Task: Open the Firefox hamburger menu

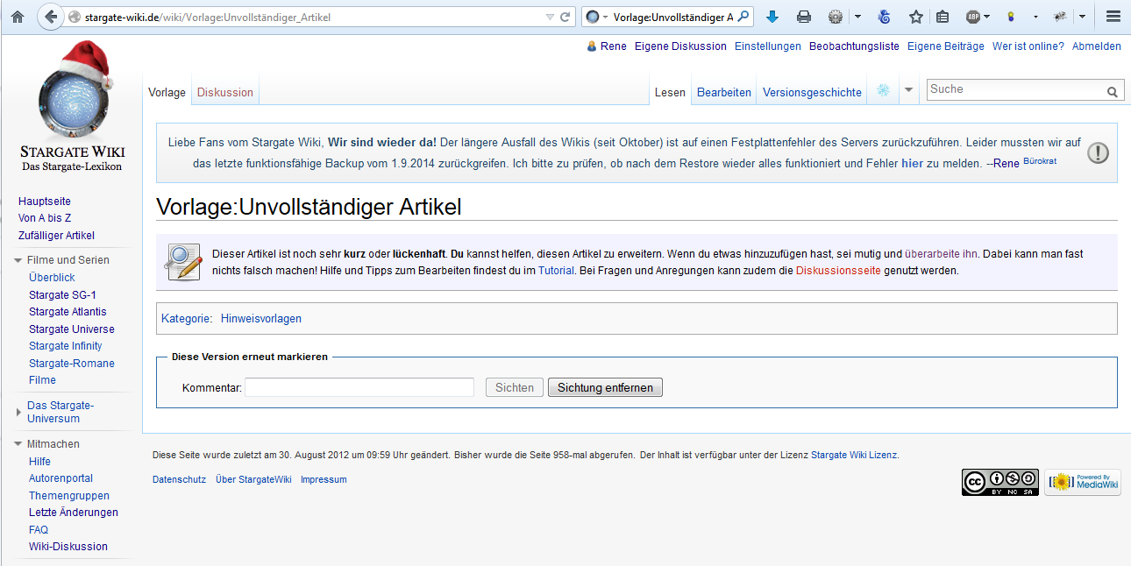Action: (1113, 17)
